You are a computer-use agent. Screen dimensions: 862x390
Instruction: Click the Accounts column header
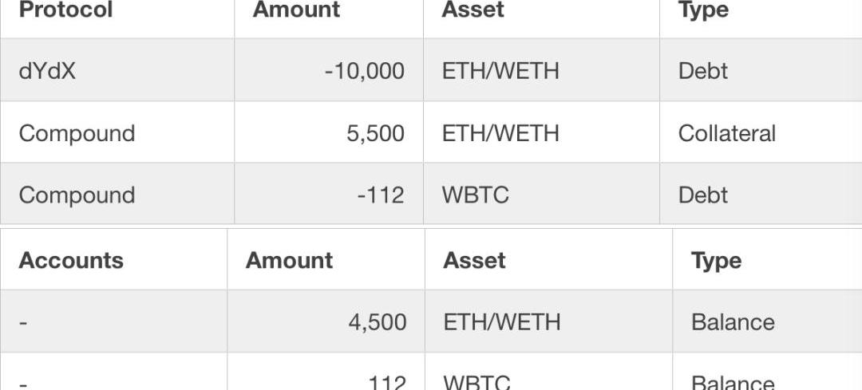click(x=71, y=261)
